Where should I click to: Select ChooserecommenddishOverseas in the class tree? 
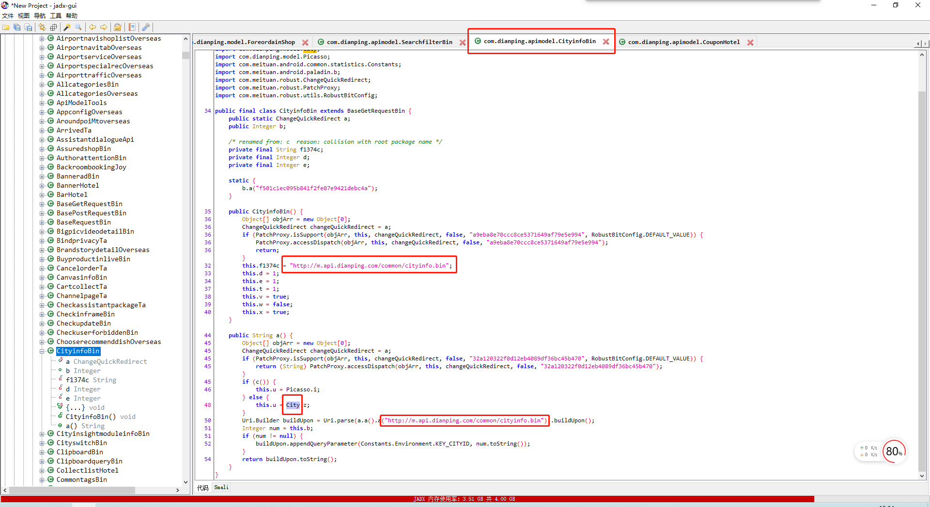pyautogui.click(x=108, y=342)
